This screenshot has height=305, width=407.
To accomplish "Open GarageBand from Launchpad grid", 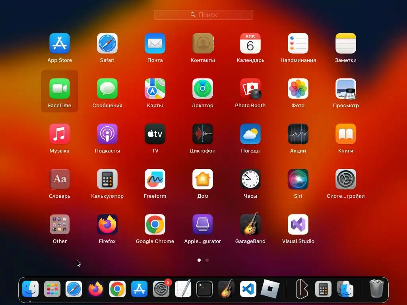I will pyautogui.click(x=250, y=224).
